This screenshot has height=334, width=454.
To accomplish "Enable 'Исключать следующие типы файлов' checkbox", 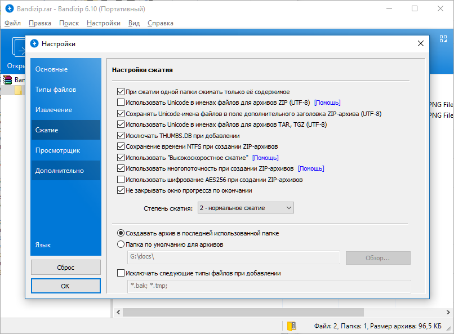I will tap(121, 273).
